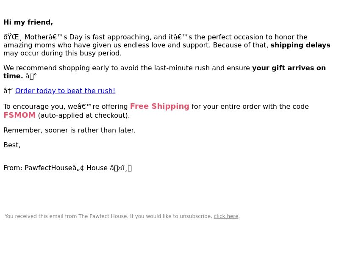Click the garbled heart emoji after 'House'
The width and height of the screenshot is (339, 254).
pos(121,168)
